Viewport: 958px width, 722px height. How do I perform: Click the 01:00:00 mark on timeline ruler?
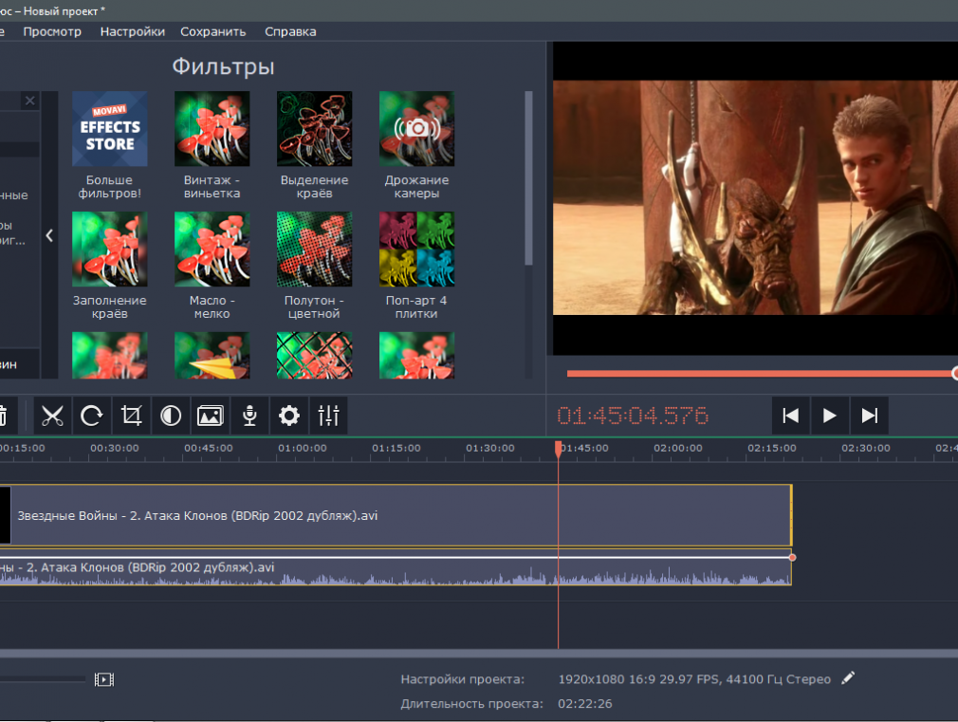click(x=303, y=448)
